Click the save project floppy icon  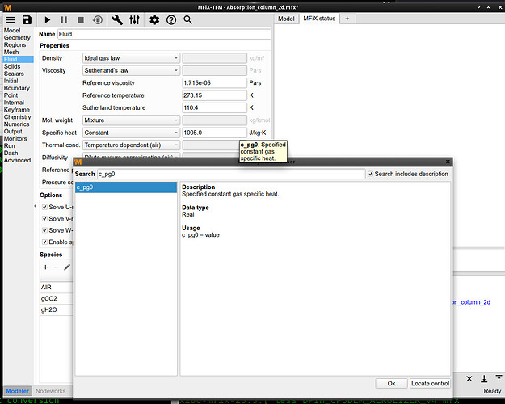coord(27,19)
